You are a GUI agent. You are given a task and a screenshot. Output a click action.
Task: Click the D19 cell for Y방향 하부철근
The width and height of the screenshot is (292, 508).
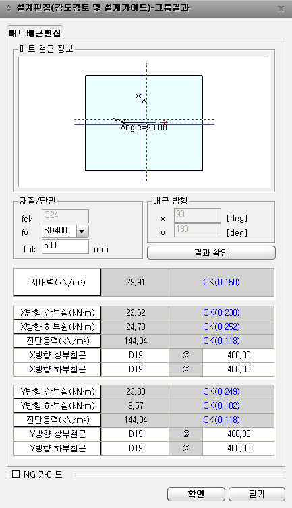pos(135,449)
